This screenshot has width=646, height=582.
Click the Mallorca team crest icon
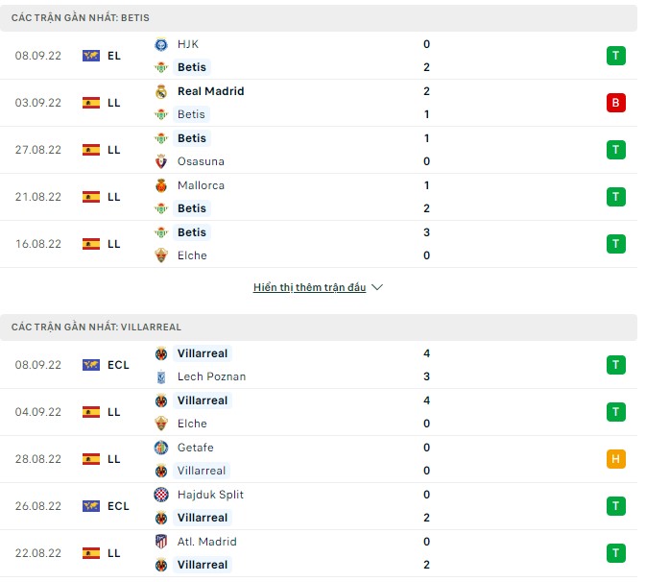(160, 185)
